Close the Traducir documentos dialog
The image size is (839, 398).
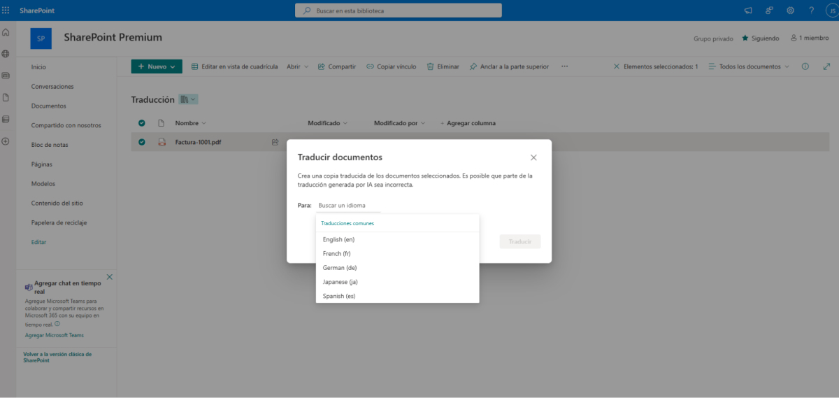533,157
